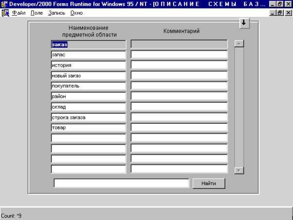
Task: Select the покупатель name field
Action: pyautogui.click(x=89, y=86)
